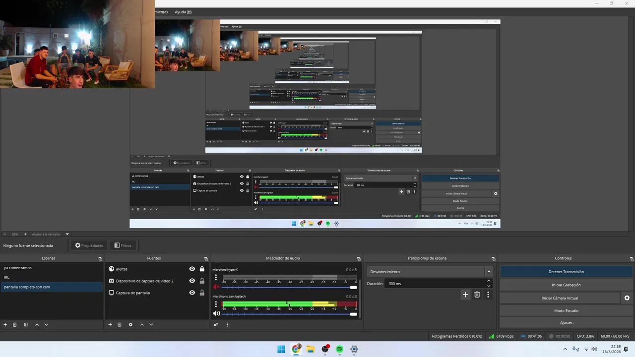Switch to Modo Estudio

pyautogui.click(x=566, y=311)
